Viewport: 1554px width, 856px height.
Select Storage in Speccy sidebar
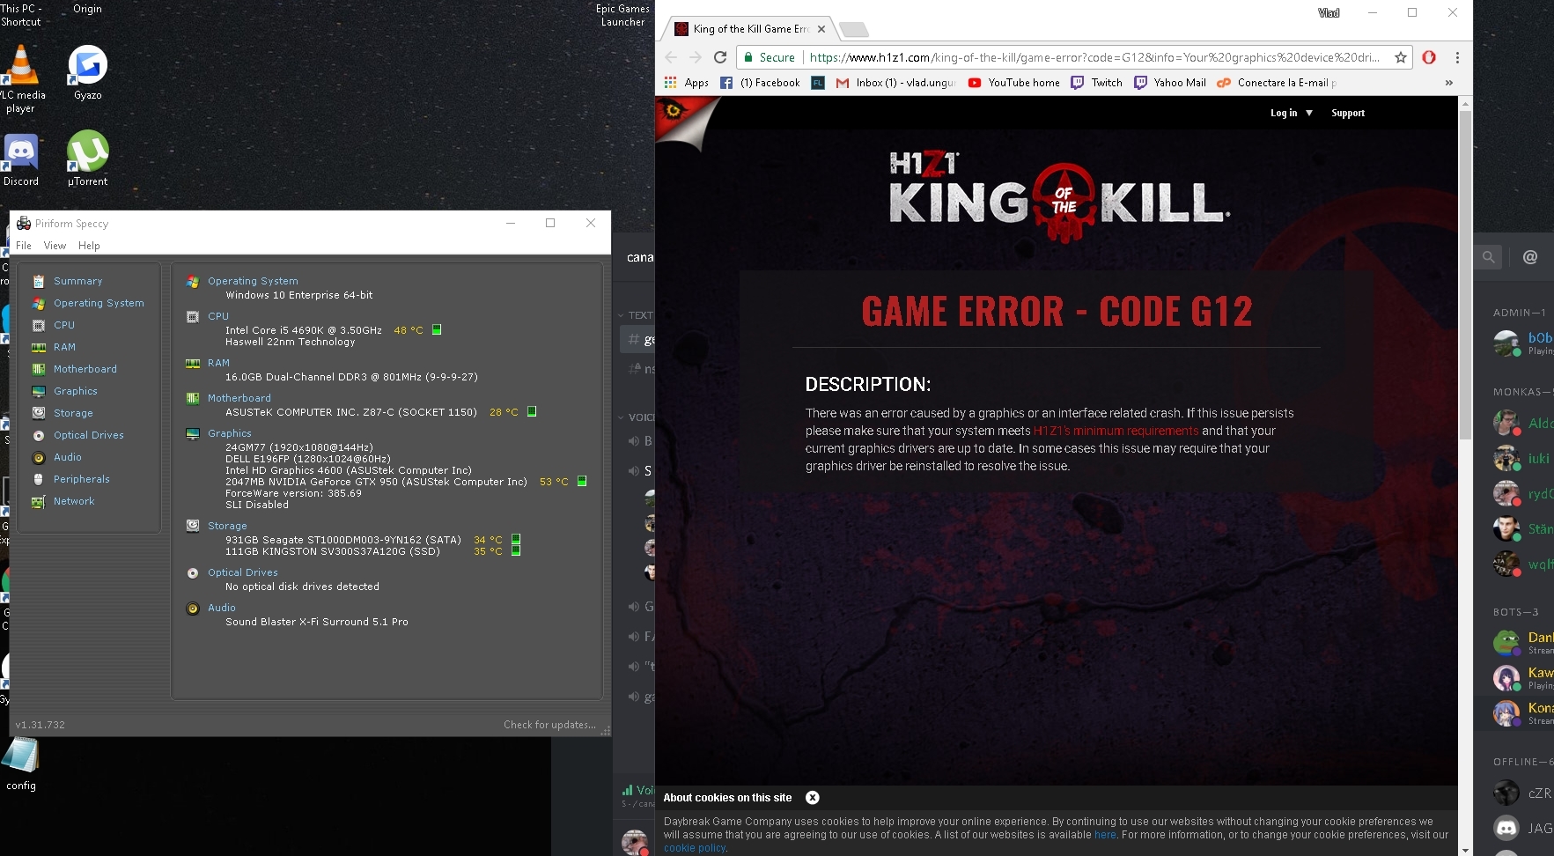(73, 413)
